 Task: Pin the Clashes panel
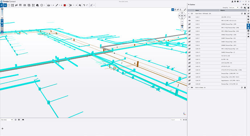[243, 4]
